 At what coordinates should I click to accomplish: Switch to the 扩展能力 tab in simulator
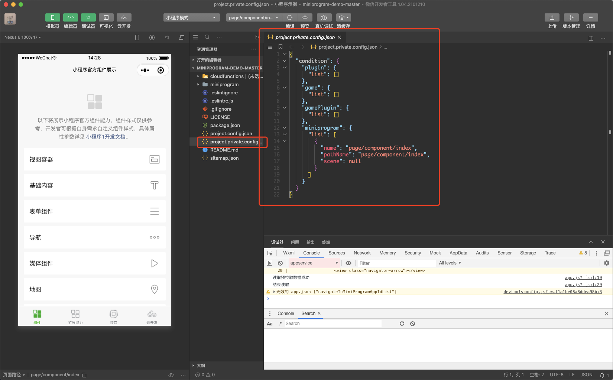tap(75, 316)
